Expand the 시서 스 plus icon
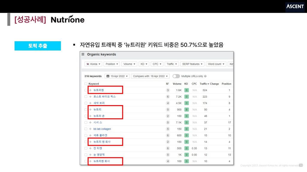Viewport: 307px width, 172px height. (x=90, y=122)
